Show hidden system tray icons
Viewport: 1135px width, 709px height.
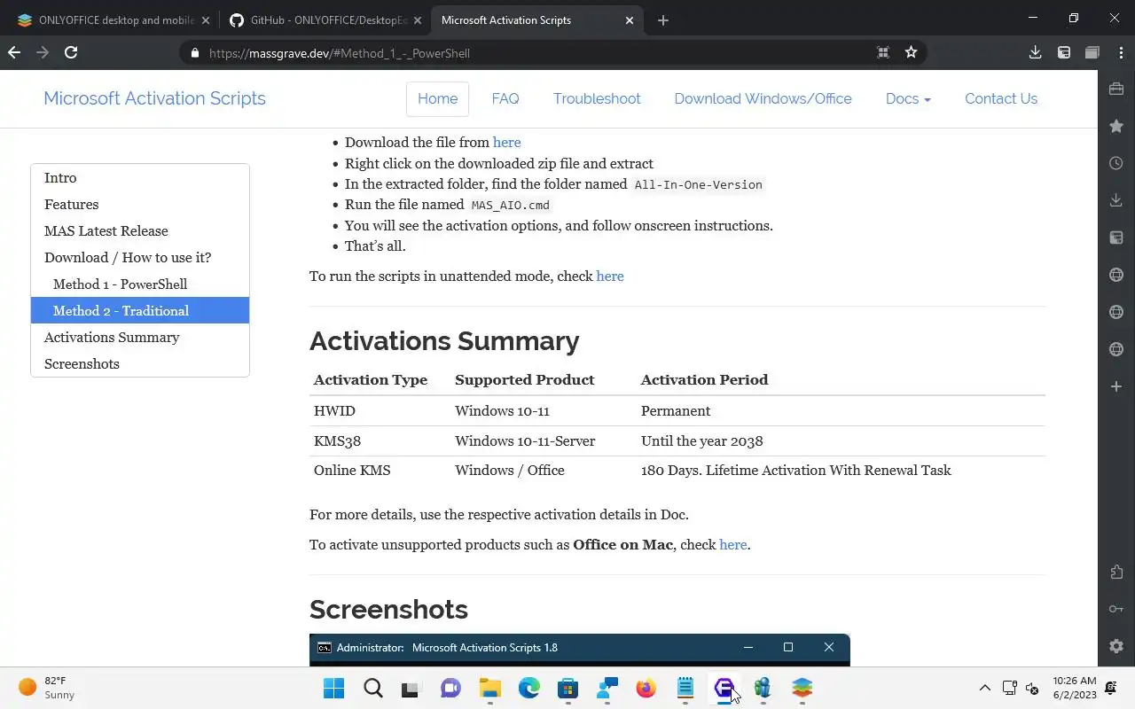point(984,688)
